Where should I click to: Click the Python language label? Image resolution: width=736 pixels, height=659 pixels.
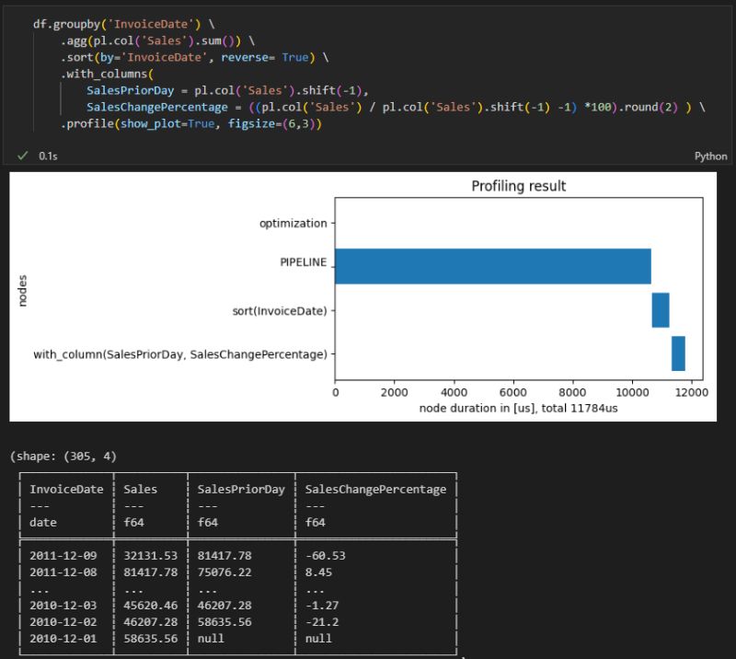click(x=710, y=156)
